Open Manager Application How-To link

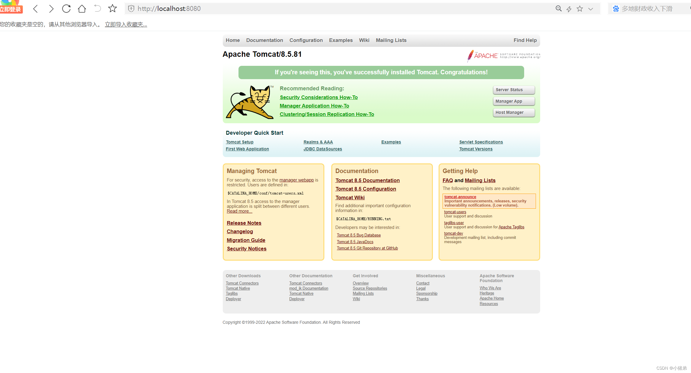pyautogui.click(x=314, y=106)
